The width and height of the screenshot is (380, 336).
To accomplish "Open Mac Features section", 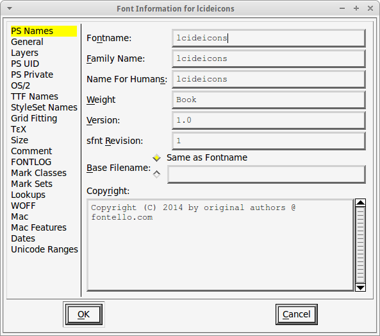I will (39, 227).
